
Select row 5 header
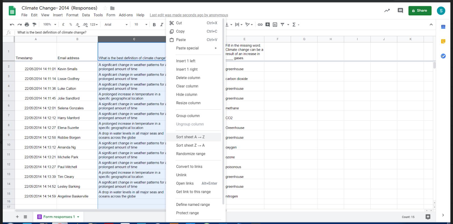9,96
